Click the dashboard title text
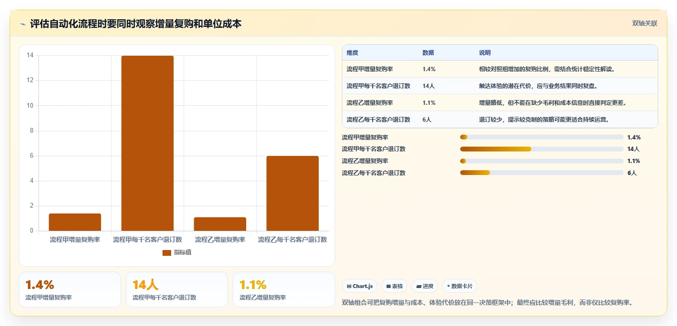 click(x=136, y=24)
